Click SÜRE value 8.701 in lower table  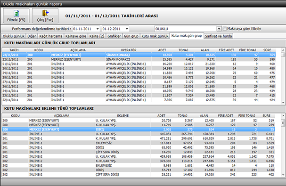tap(270, 138)
